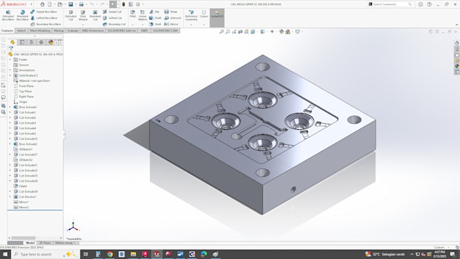Screen dimensions: 460x259
Task: Open the Hole Wizard tool
Action: [x=83, y=16]
